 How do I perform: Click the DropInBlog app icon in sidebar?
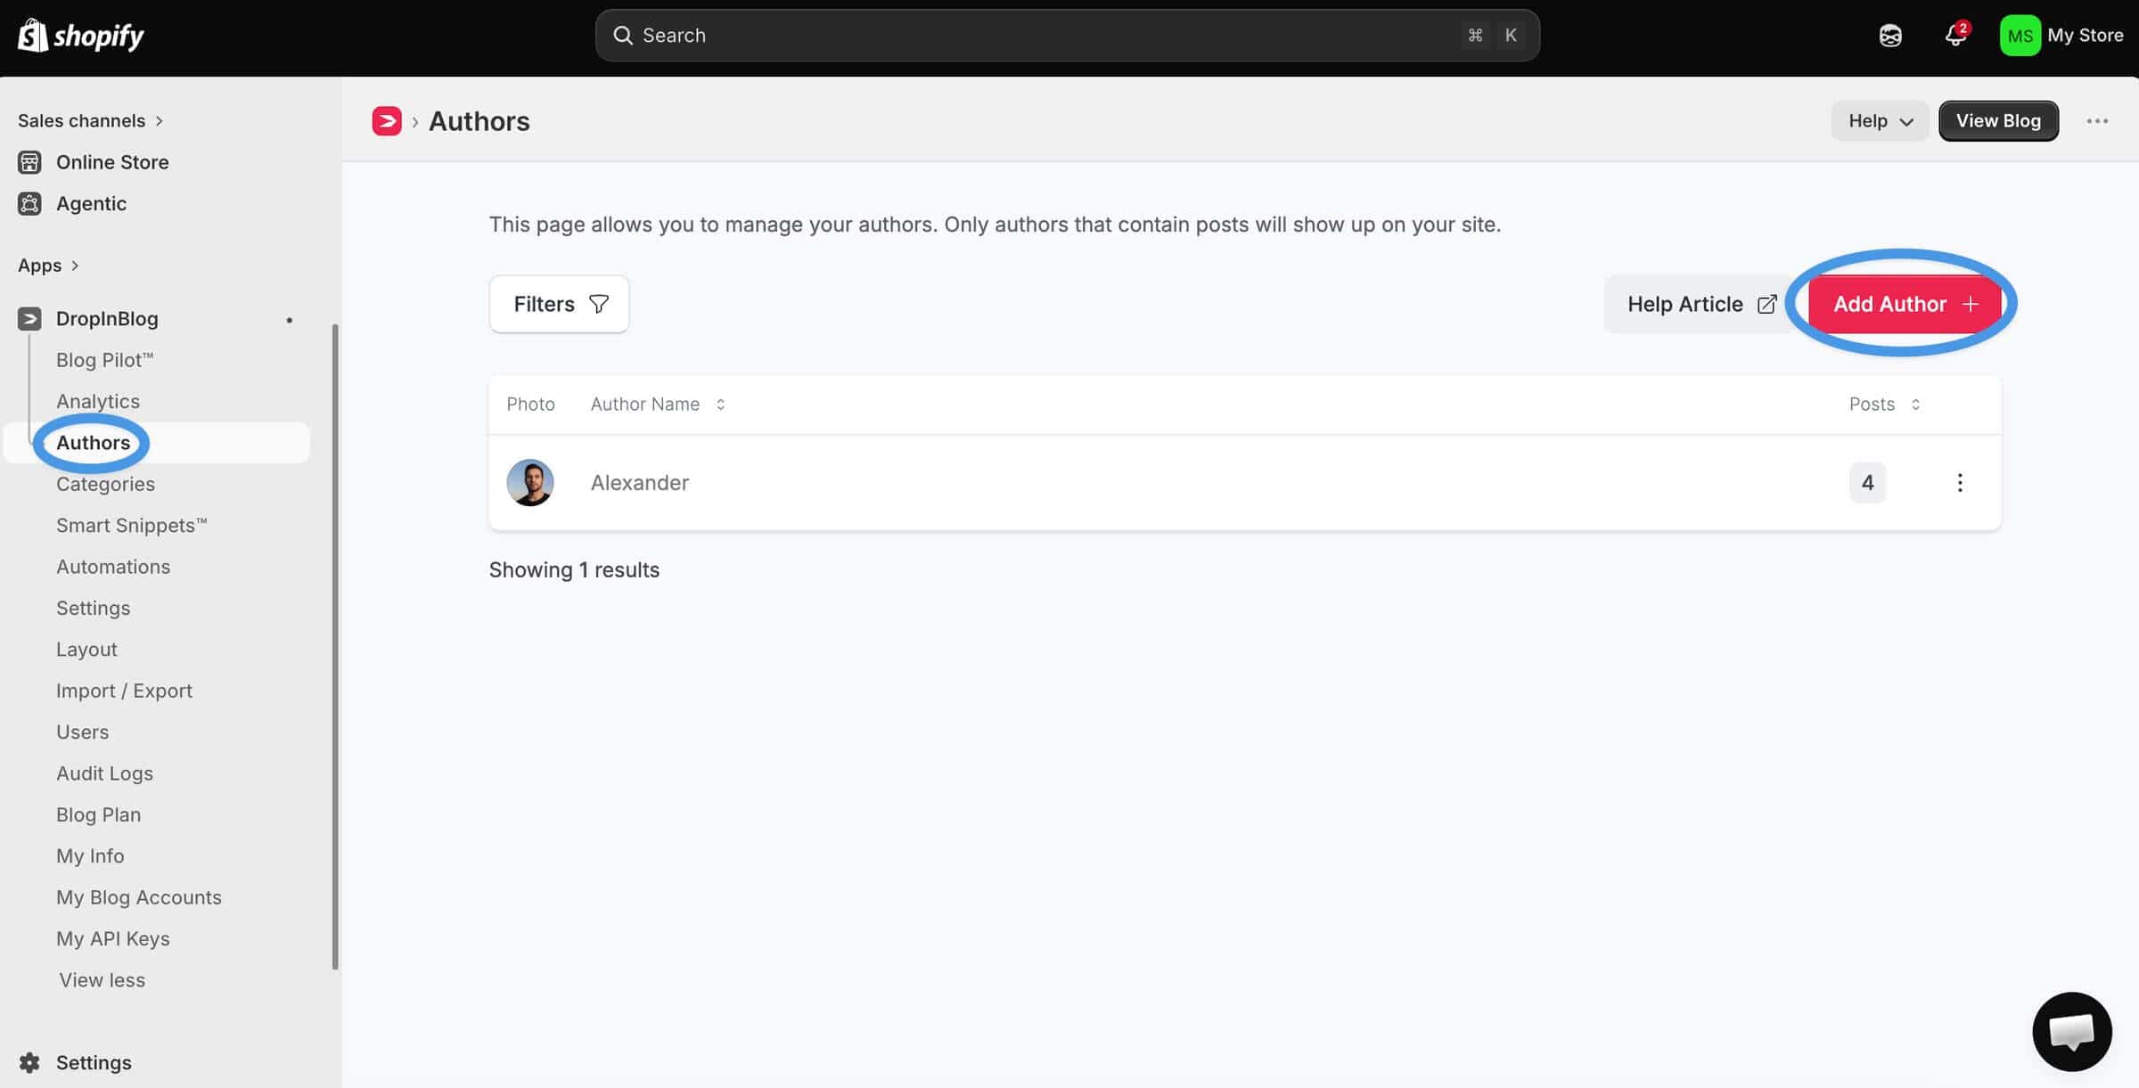coord(29,318)
